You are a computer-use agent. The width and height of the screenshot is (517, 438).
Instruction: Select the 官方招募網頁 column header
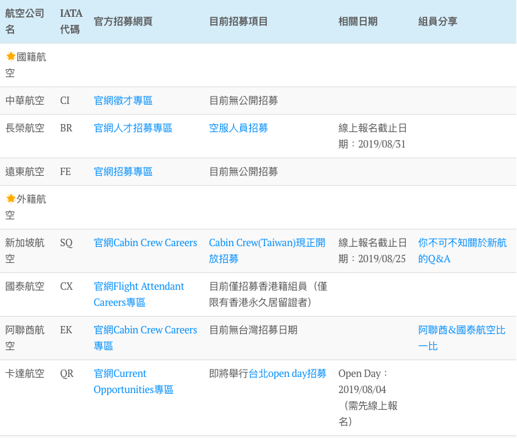click(123, 21)
